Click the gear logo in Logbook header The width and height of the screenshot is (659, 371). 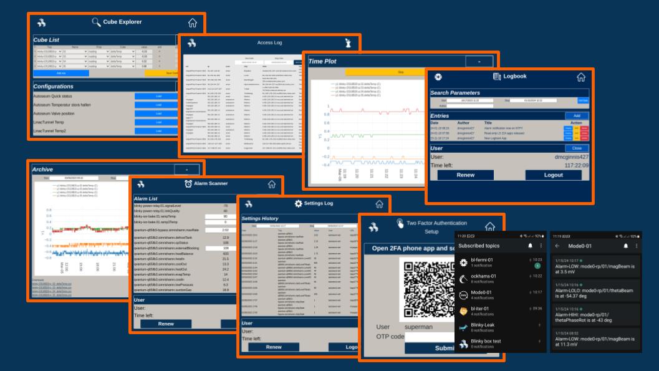click(438, 77)
